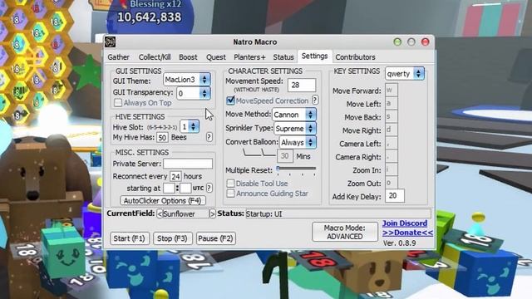This screenshot has height=299, width=532.
Task: Open the Sprinkler Type dropdown
Action: pos(295,129)
